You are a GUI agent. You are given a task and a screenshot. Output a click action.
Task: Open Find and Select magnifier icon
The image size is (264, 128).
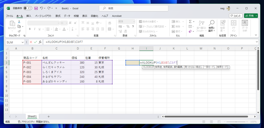click(212, 23)
